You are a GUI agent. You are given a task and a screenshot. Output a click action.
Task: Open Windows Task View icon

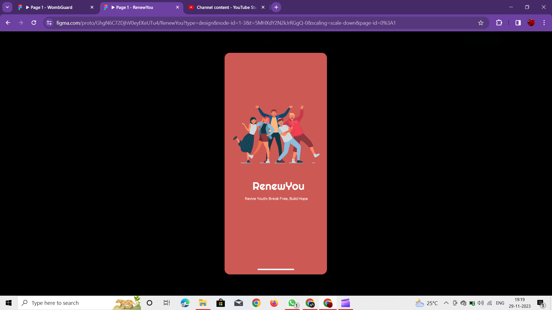[167, 303]
